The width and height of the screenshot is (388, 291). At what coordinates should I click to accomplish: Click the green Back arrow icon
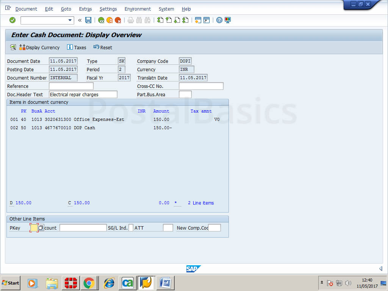point(101,20)
